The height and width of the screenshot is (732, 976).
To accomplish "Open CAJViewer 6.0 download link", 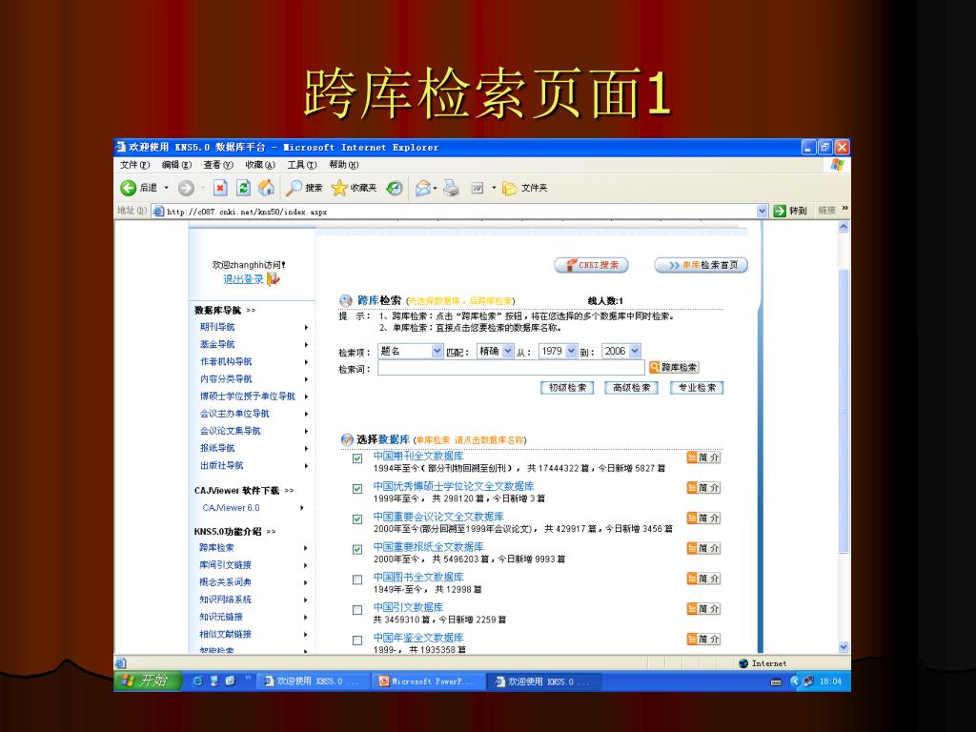I will click(231, 508).
